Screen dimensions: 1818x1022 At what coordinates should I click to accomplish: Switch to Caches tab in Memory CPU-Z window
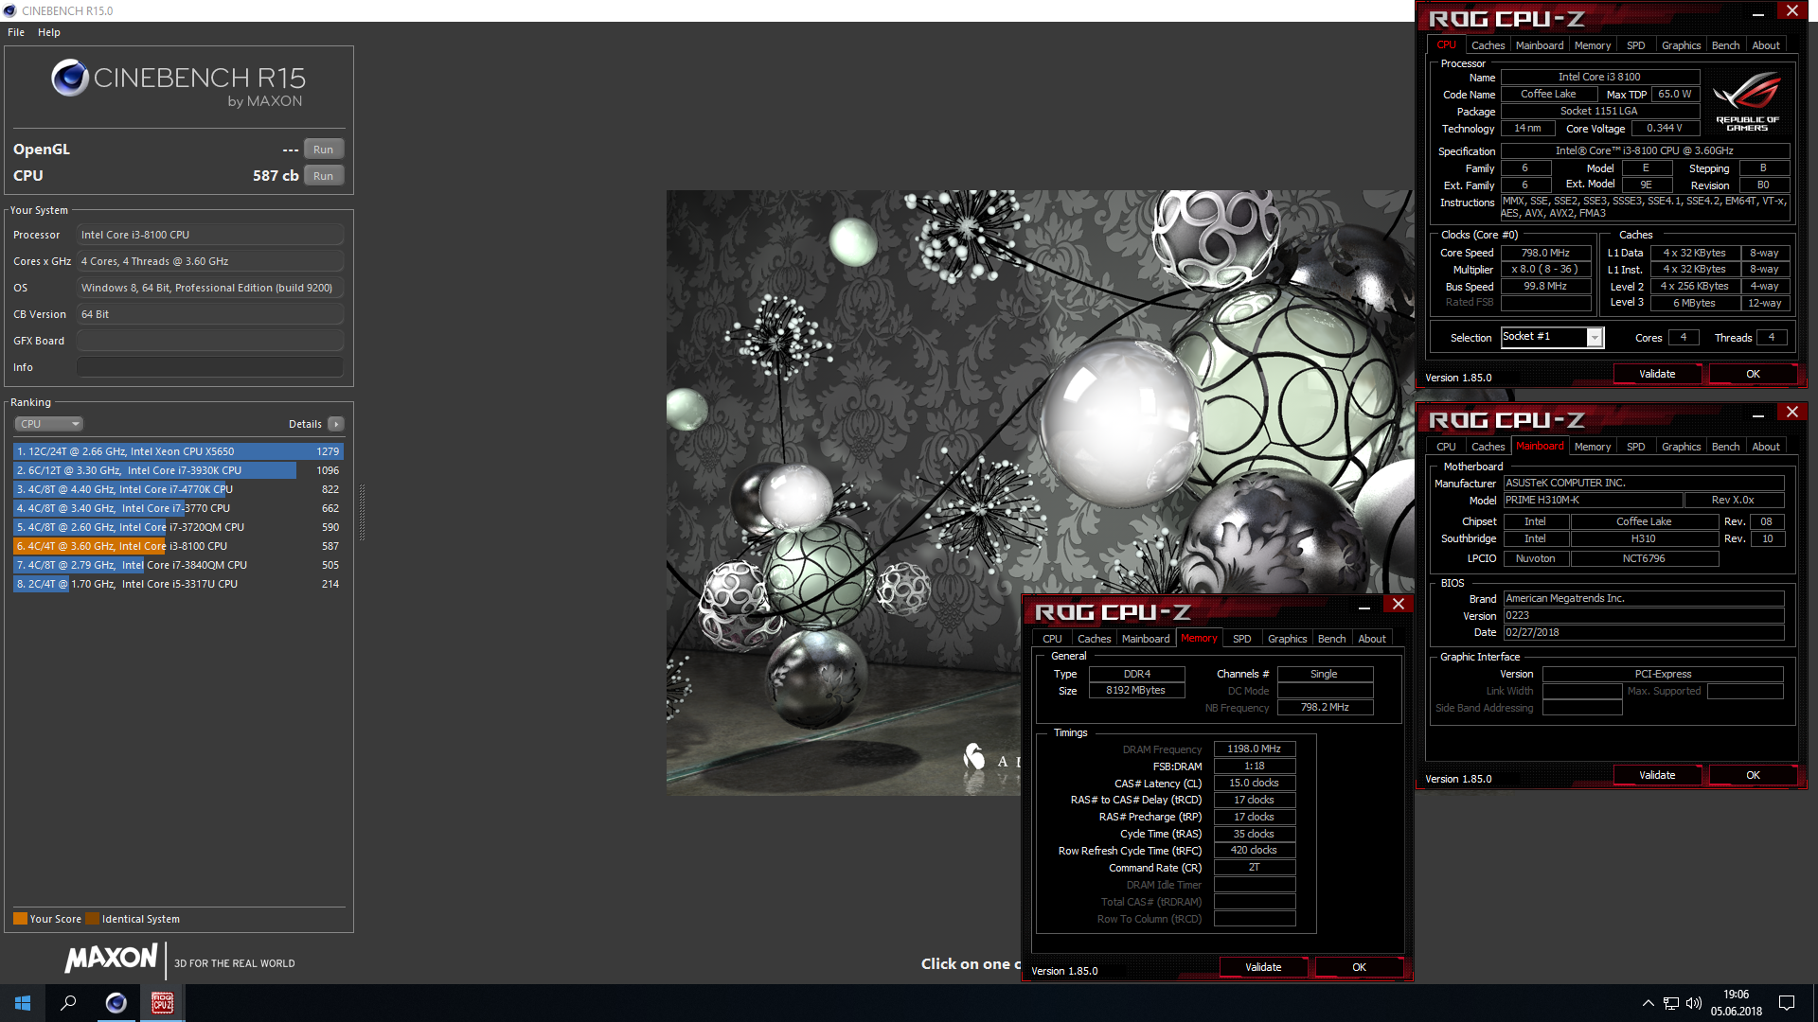1094,639
